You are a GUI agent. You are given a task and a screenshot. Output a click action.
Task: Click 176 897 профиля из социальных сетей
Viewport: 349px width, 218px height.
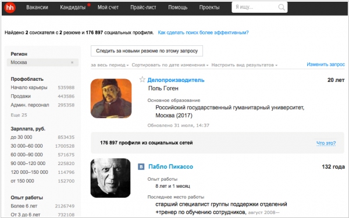(146, 143)
